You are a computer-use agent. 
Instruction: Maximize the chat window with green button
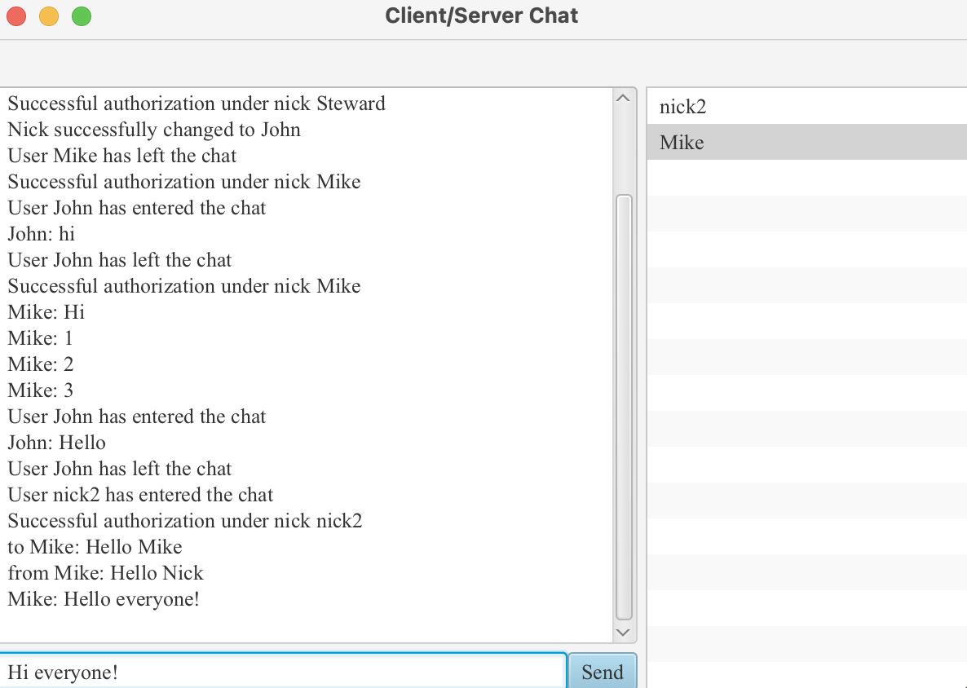pos(82,16)
